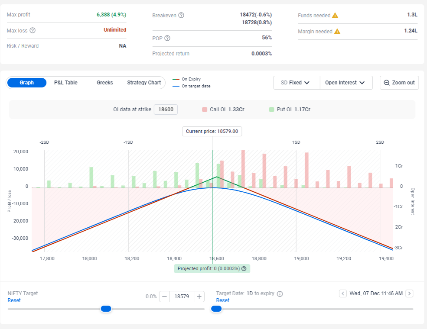Open the Open Interest dropdown
This screenshot has height=329, width=427.
tap(346, 83)
